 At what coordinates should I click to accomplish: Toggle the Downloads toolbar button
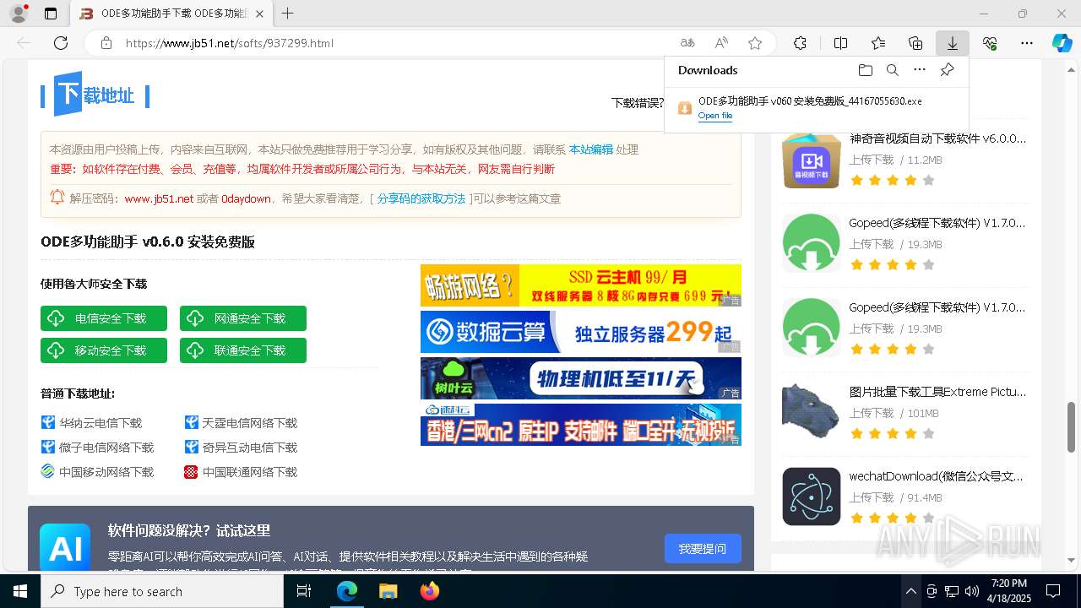pyautogui.click(x=952, y=43)
